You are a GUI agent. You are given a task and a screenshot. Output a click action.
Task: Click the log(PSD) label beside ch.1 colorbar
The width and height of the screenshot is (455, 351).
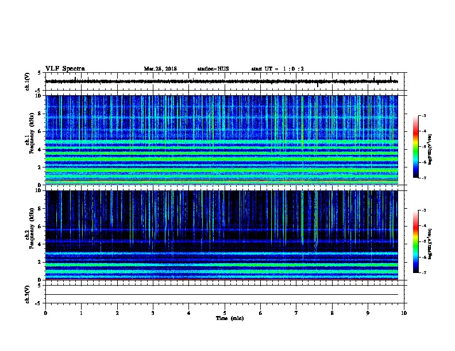pyautogui.click(x=430, y=149)
